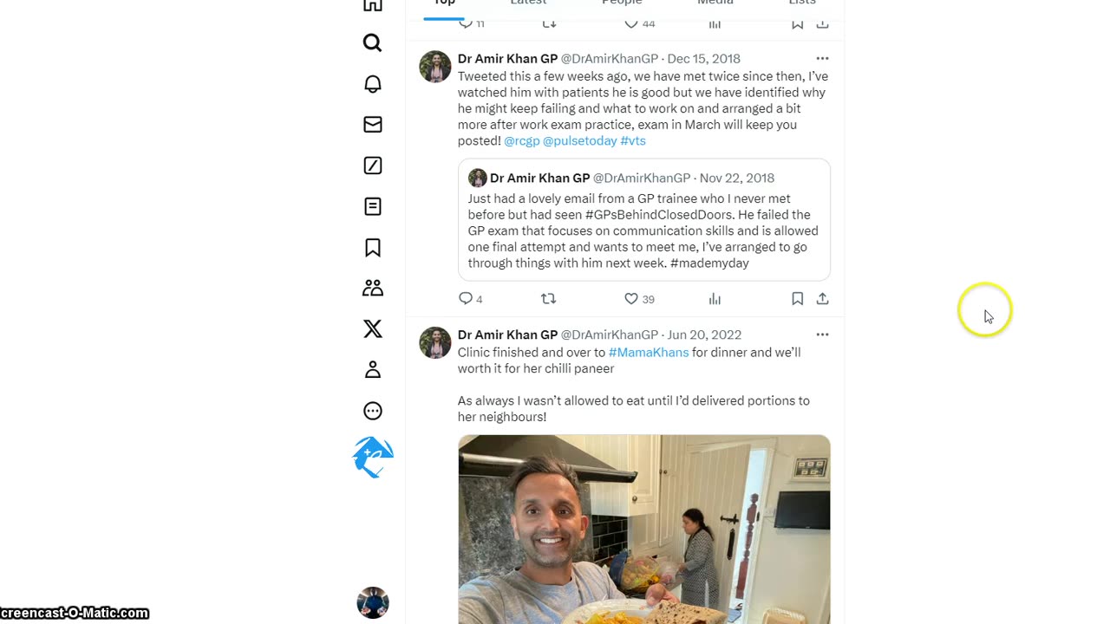Screen dimensions: 1110x624
Task: Open Notifications bell in sidebar
Action: [373, 84]
